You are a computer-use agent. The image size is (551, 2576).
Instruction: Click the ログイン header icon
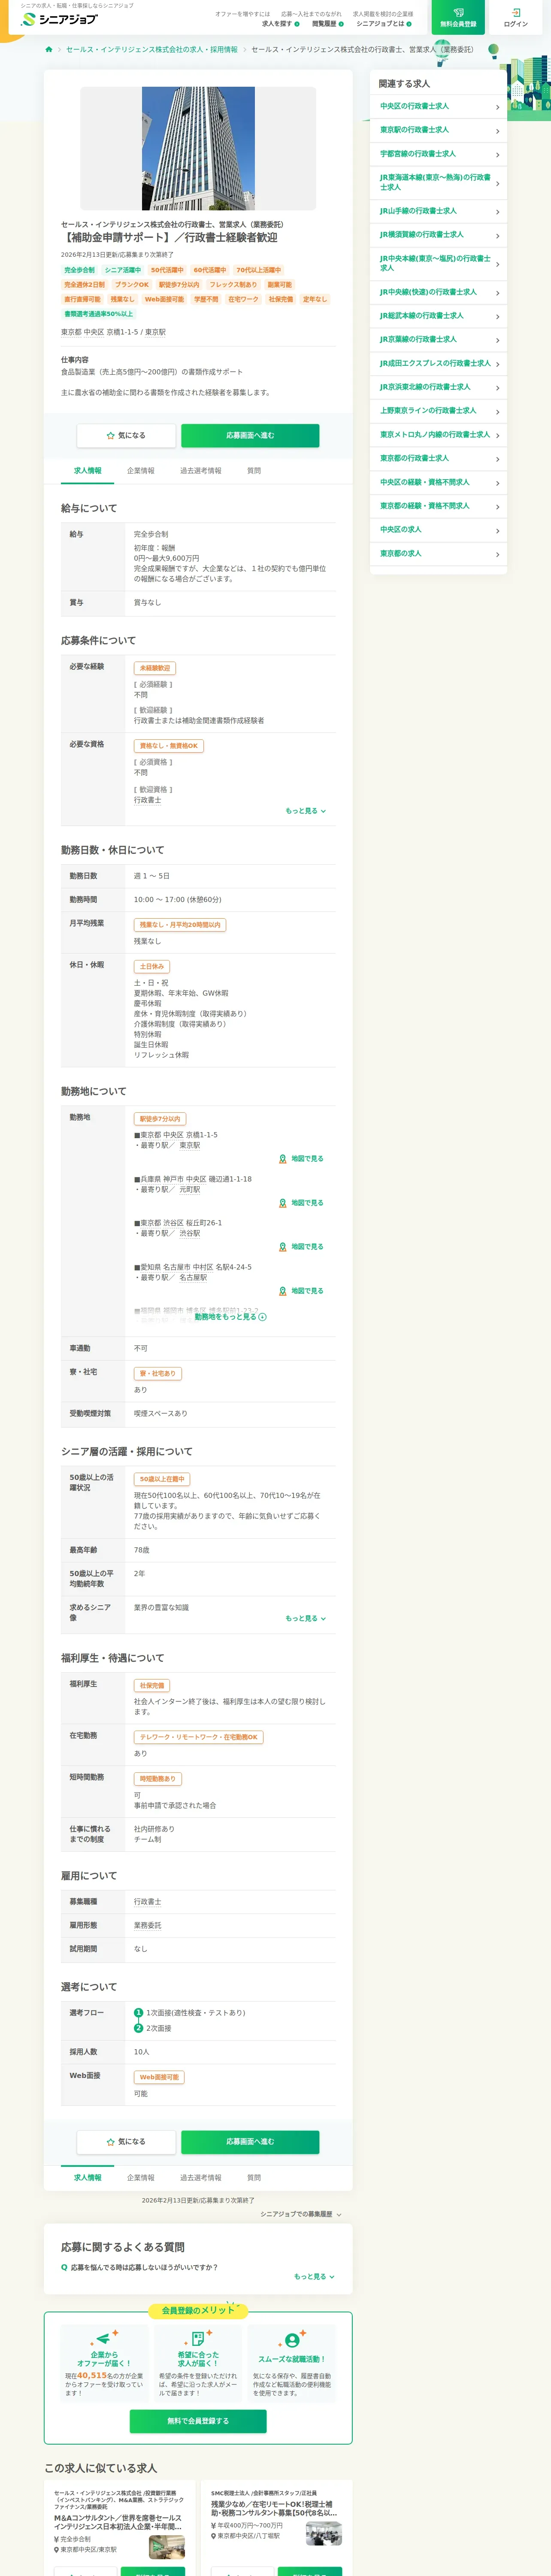click(x=516, y=17)
